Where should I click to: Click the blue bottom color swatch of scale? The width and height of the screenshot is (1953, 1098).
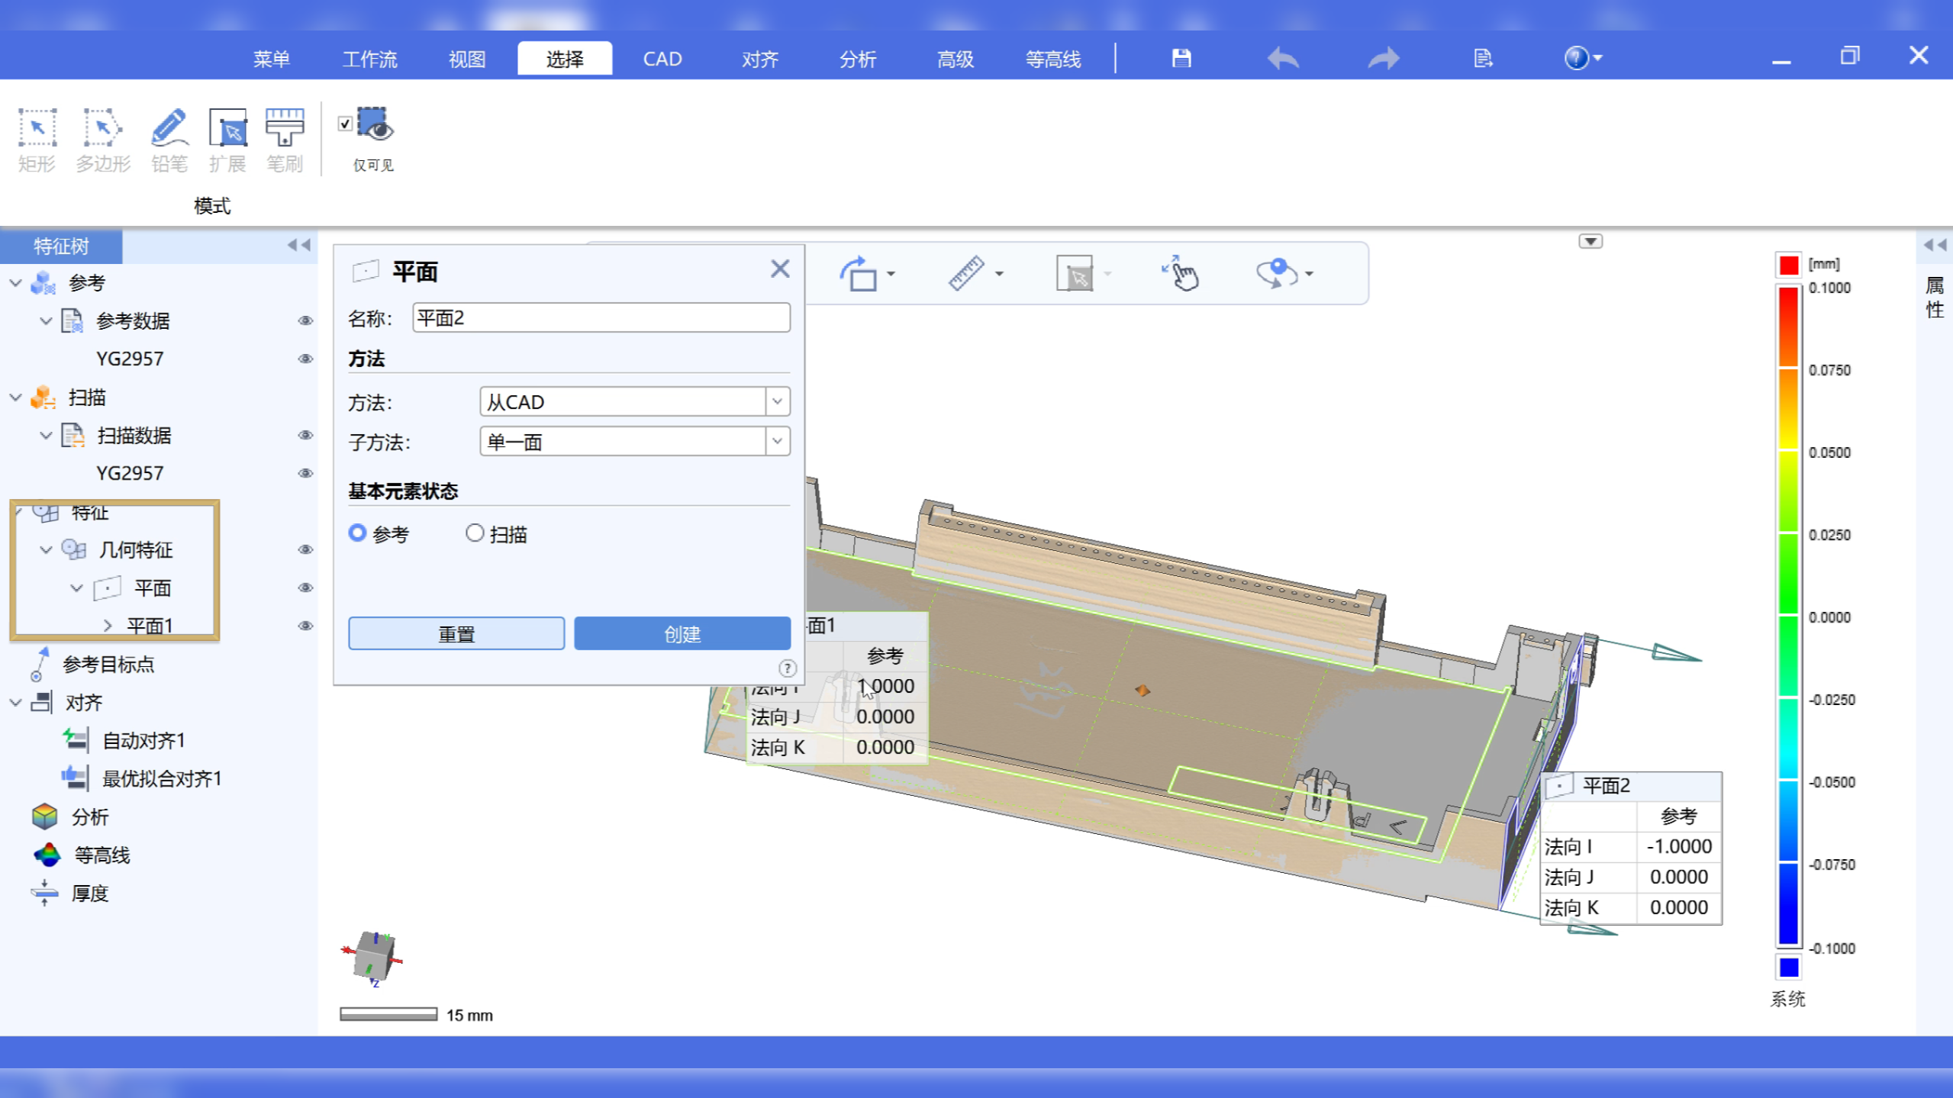(1789, 968)
